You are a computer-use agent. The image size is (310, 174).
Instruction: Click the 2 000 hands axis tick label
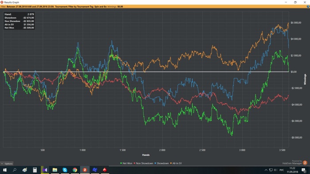(162, 150)
